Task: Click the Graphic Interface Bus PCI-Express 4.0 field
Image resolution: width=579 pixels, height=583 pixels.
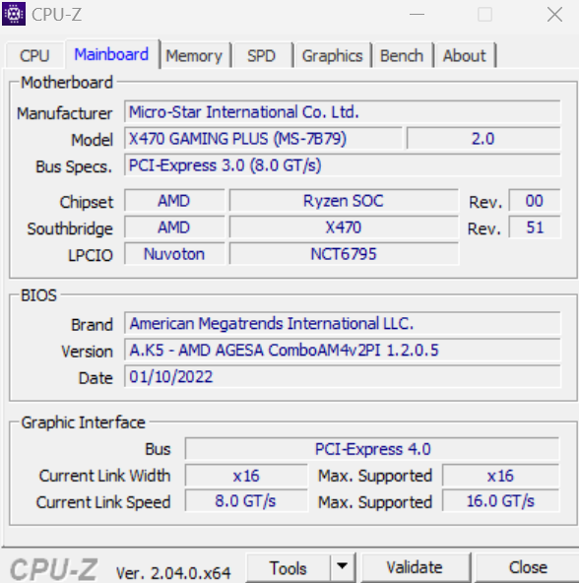Action: click(x=372, y=449)
